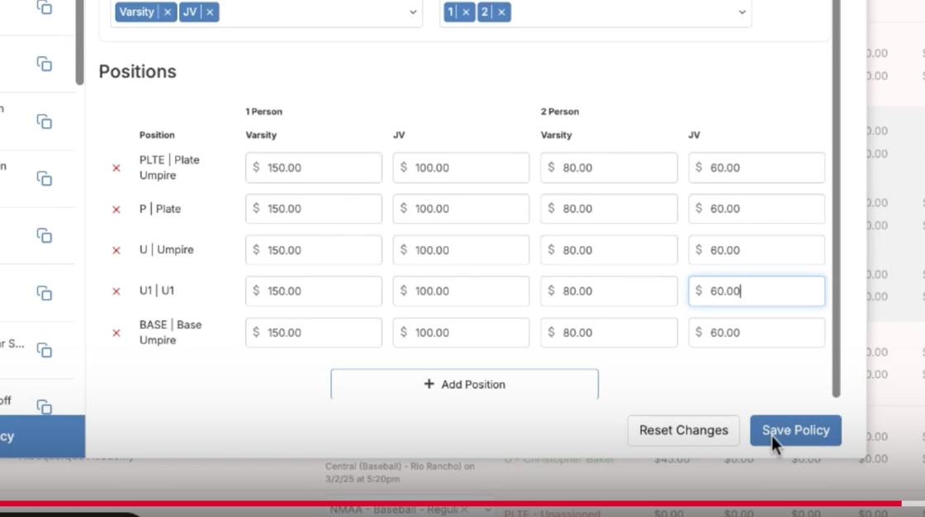Remove the 2 tag from crew sizes

click(501, 12)
